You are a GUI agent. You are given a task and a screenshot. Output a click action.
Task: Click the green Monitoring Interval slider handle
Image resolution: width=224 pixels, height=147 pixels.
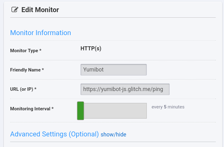click(81, 111)
